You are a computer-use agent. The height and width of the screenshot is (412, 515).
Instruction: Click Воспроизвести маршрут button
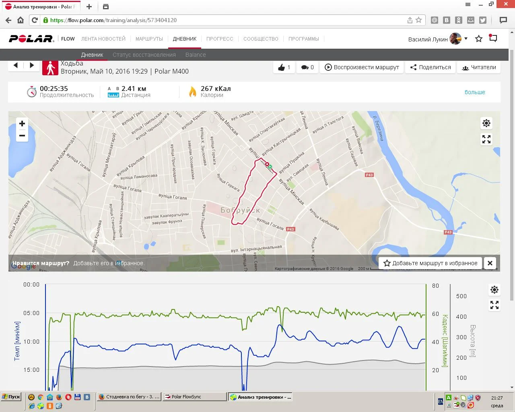pos(362,67)
